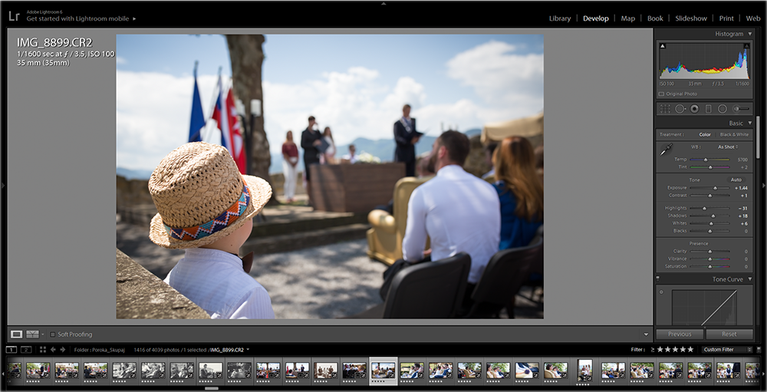Select the Graduated Filter tool
Screen dimensions: 767x392
pyautogui.click(x=708, y=109)
